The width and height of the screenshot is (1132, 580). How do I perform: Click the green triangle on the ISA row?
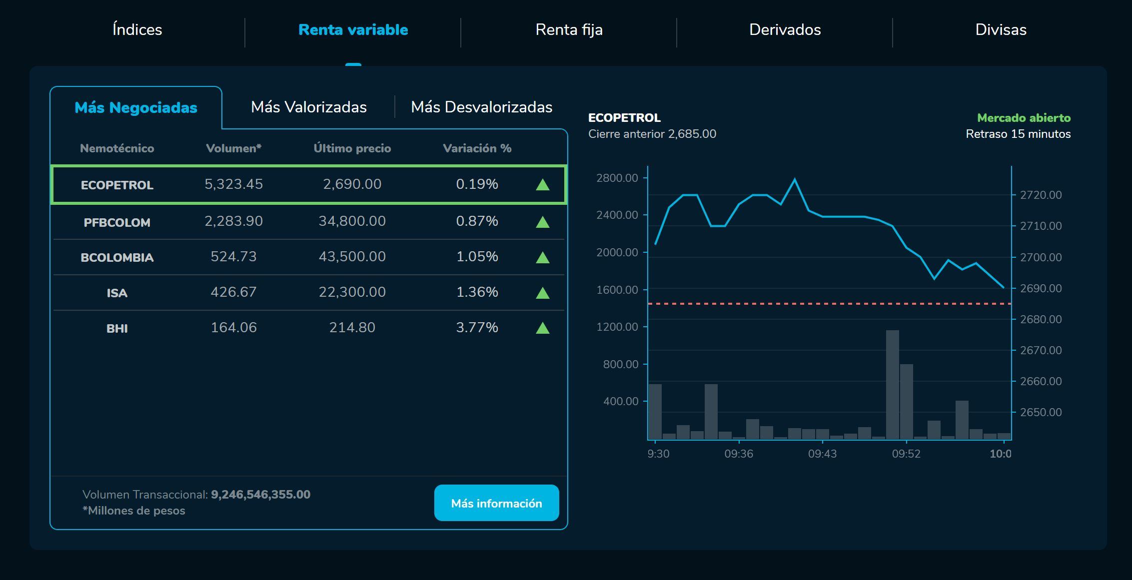pyautogui.click(x=542, y=292)
